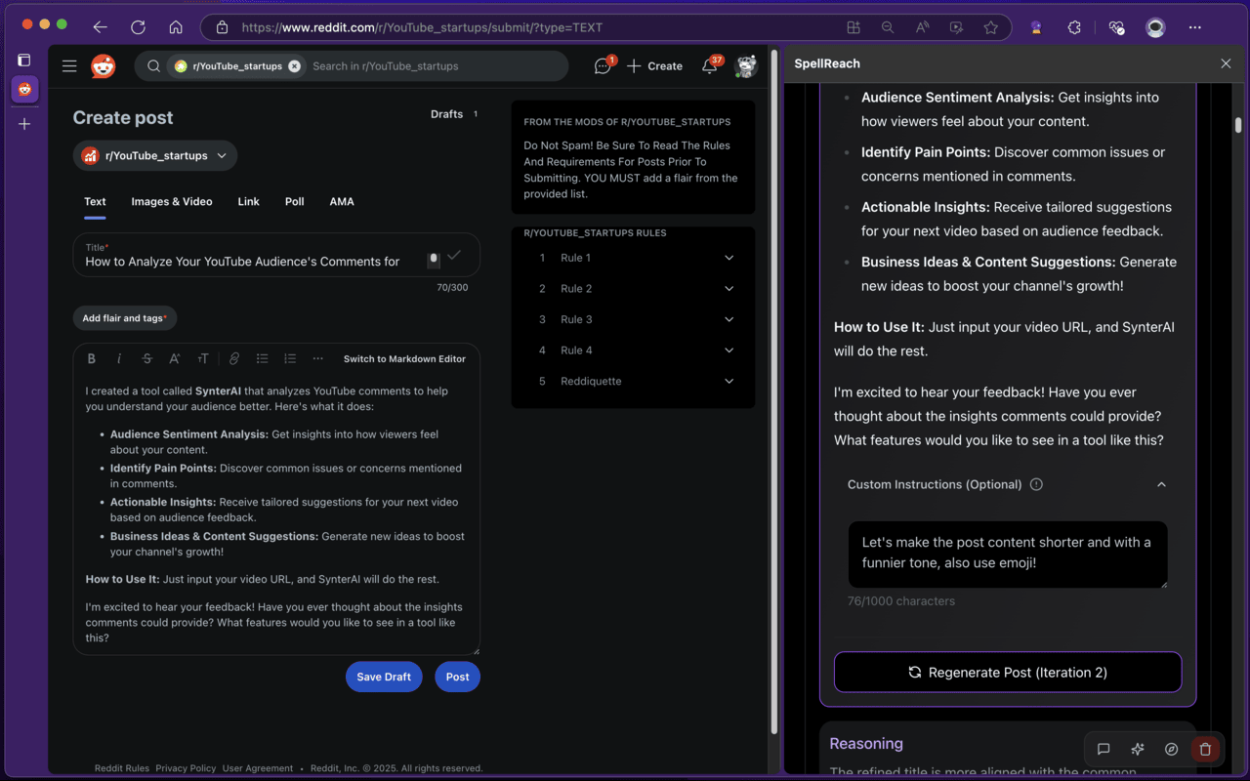
Task: Toggle superscript formatting in editor
Action: [x=175, y=359]
